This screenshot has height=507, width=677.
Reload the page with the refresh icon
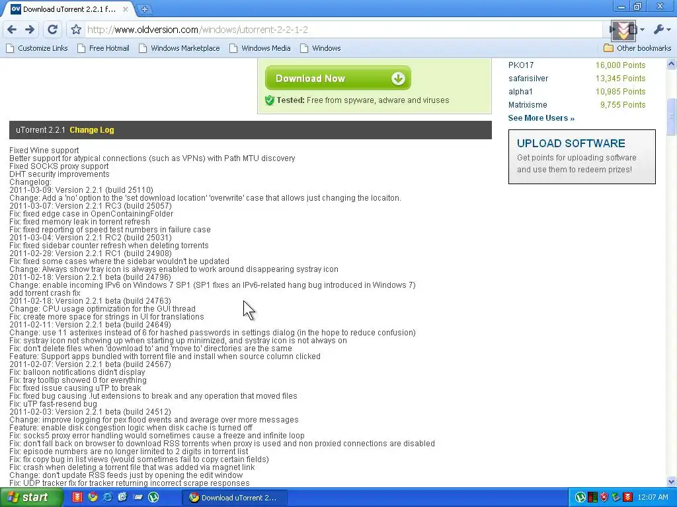coord(52,29)
